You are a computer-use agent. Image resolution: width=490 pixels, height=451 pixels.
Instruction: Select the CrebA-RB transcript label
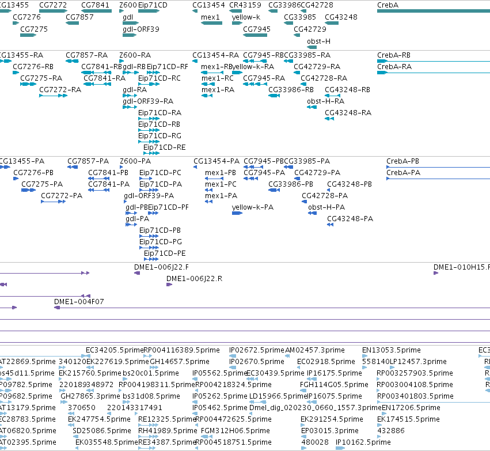click(394, 55)
